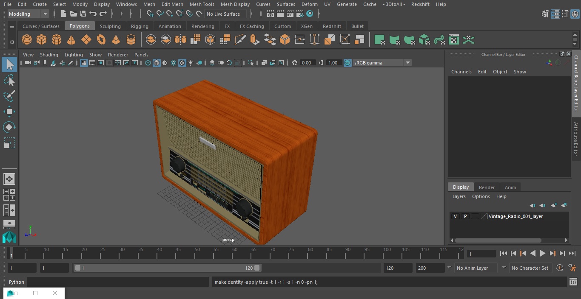This screenshot has height=299, width=581.
Task: Go to end of playback range
Action: [572, 253]
